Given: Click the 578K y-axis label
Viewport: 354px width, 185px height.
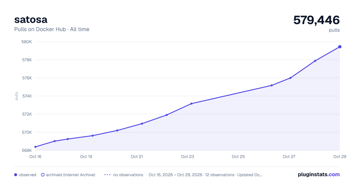Looking at the screenshot, I should 27,60.
